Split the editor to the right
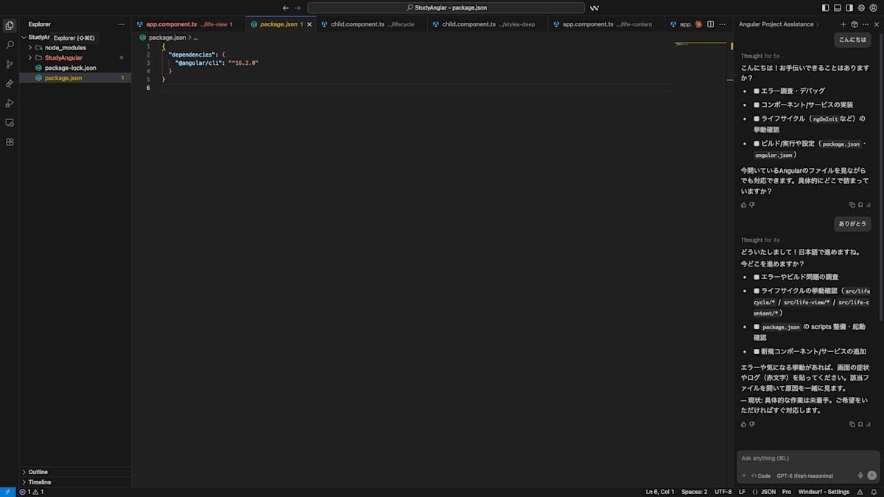The image size is (884, 497). 710,24
